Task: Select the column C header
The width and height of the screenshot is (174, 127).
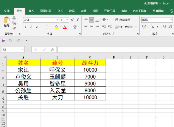Action: pyautogui.click(x=90, y=57)
